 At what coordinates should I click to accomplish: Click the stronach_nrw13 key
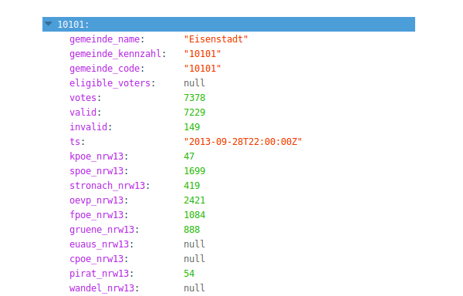pyautogui.click(x=107, y=186)
